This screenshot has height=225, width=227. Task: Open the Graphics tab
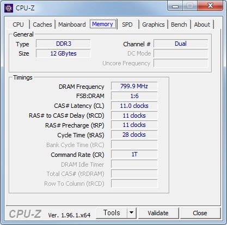click(x=154, y=25)
